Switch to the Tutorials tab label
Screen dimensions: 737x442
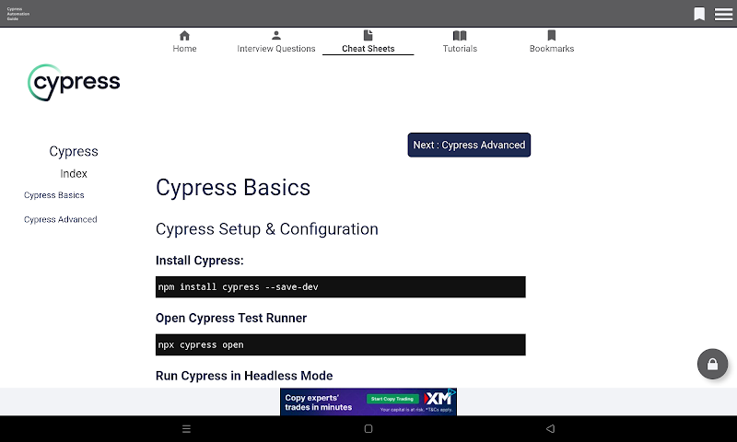click(x=460, y=49)
